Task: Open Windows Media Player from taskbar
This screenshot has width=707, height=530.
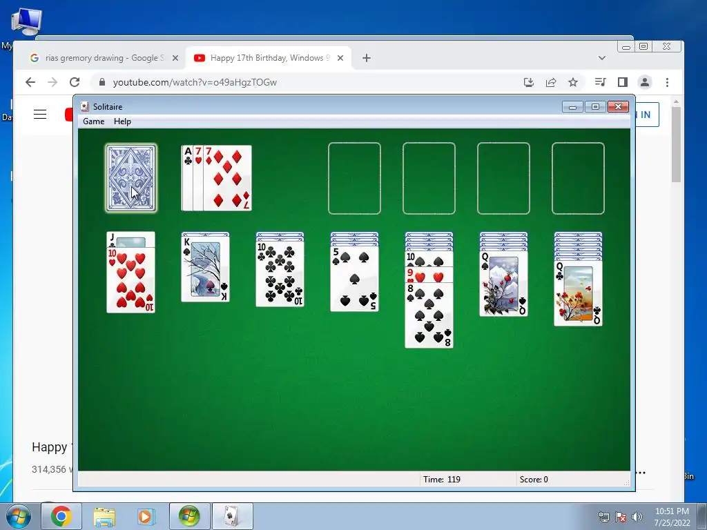Action: [x=145, y=516]
